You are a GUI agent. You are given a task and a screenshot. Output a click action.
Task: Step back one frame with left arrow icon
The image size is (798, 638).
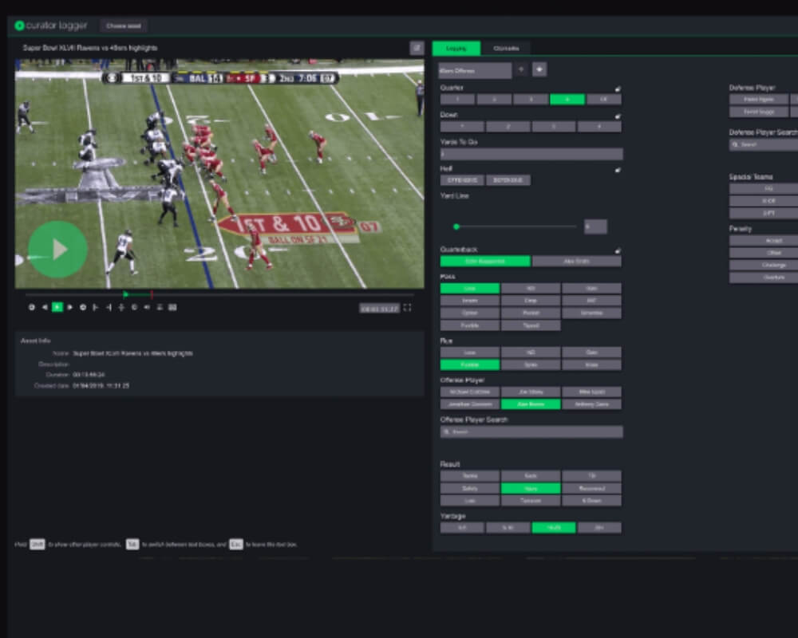(45, 307)
